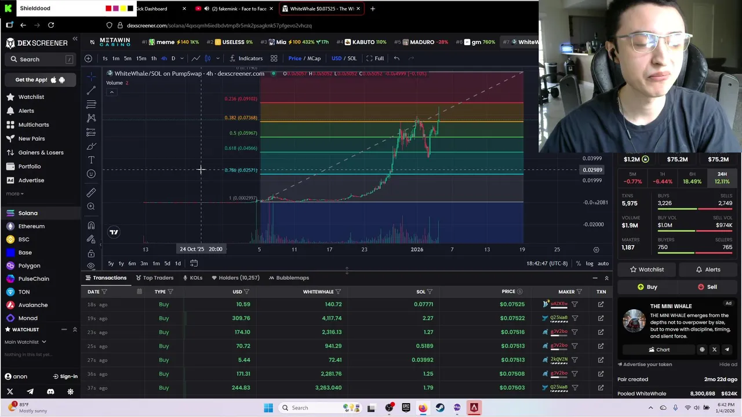Click the compare symbol plus icon
Viewport: 742px width, 417px height.
88,58
